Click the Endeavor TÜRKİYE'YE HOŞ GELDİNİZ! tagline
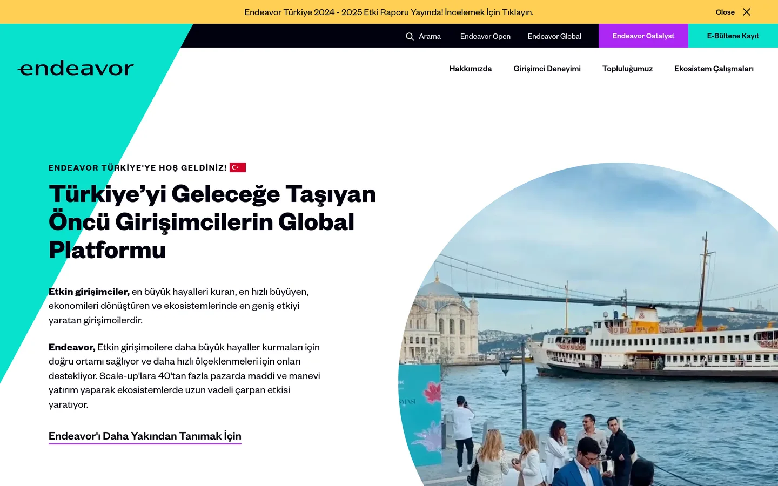778x486 pixels. (x=138, y=168)
